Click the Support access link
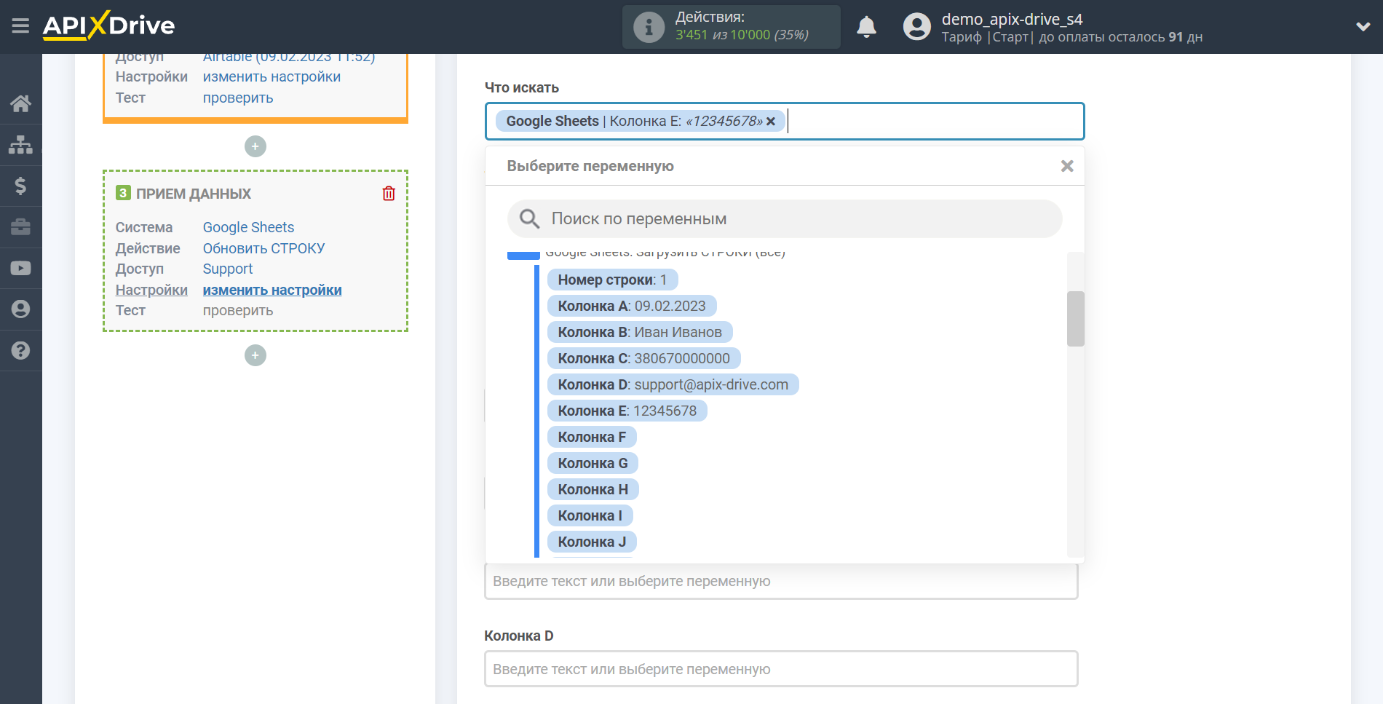The image size is (1383, 704). [228, 269]
